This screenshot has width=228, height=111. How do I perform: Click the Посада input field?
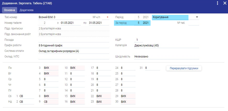[x=74, y=40]
